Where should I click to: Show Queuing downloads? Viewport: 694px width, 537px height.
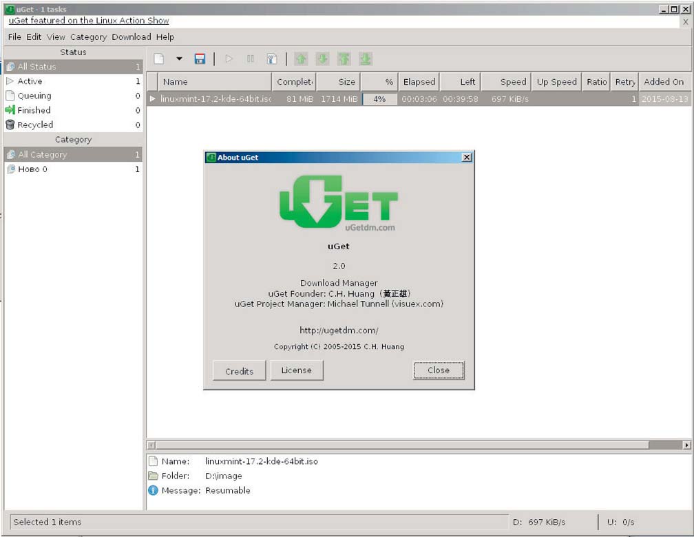coord(74,96)
